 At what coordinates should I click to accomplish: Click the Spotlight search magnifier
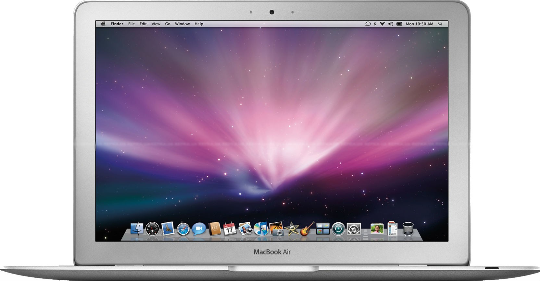[440, 24]
